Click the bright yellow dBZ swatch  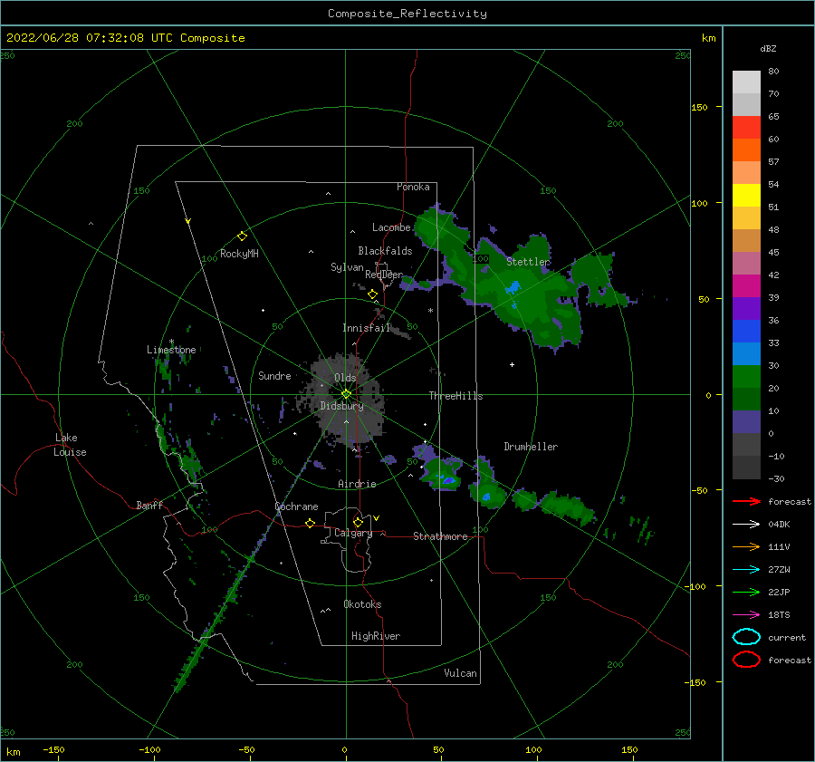coord(746,196)
